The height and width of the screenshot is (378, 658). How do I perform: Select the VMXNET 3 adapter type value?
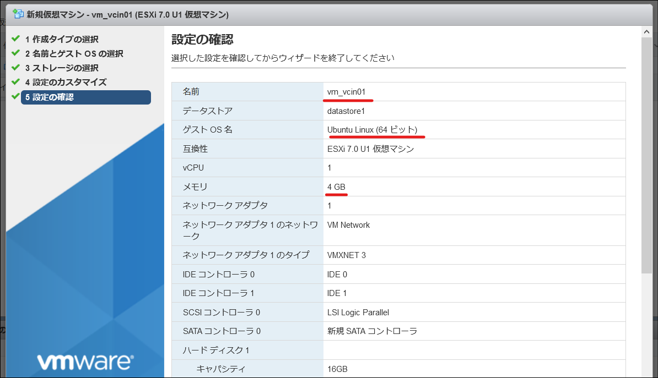click(346, 255)
